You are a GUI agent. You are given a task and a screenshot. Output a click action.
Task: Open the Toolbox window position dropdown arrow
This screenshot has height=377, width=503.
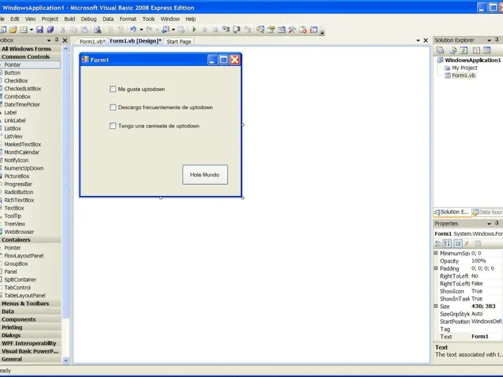pyautogui.click(x=49, y=40)
